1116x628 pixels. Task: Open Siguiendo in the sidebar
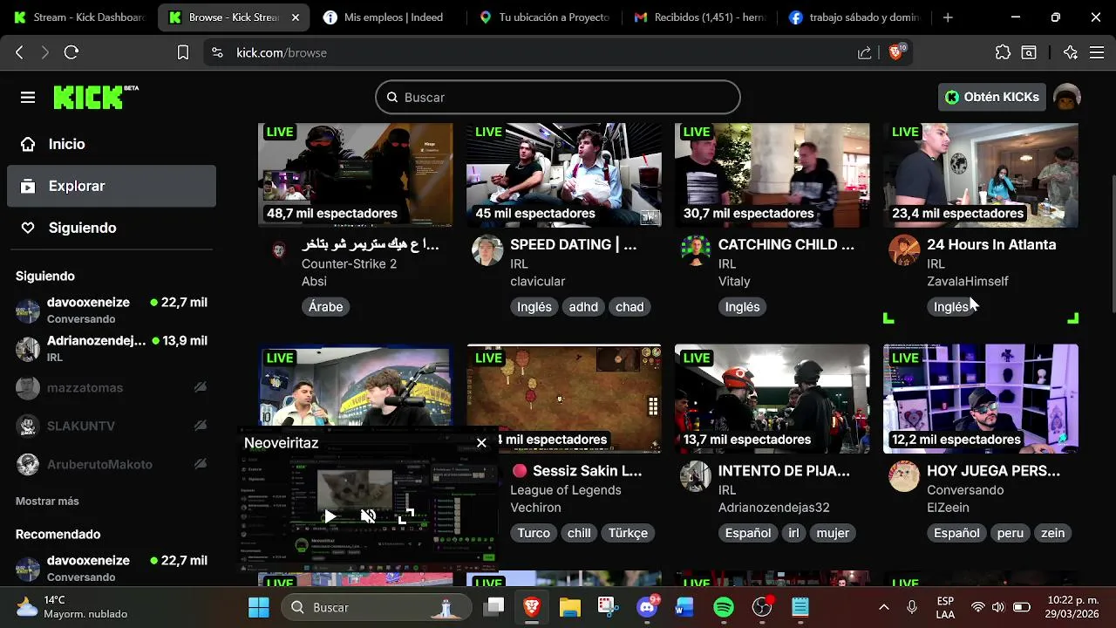click(112, 228)
